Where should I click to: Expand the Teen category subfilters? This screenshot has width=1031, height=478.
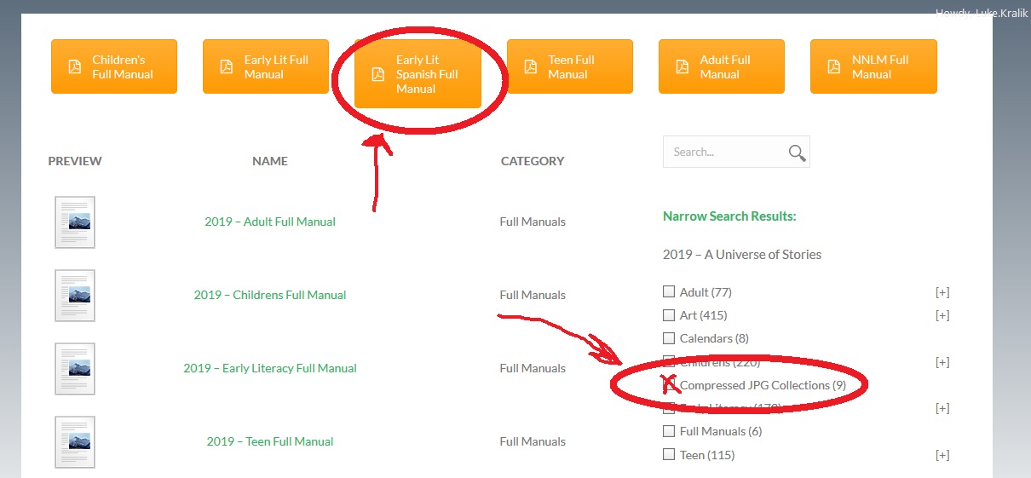click(942, 455)
